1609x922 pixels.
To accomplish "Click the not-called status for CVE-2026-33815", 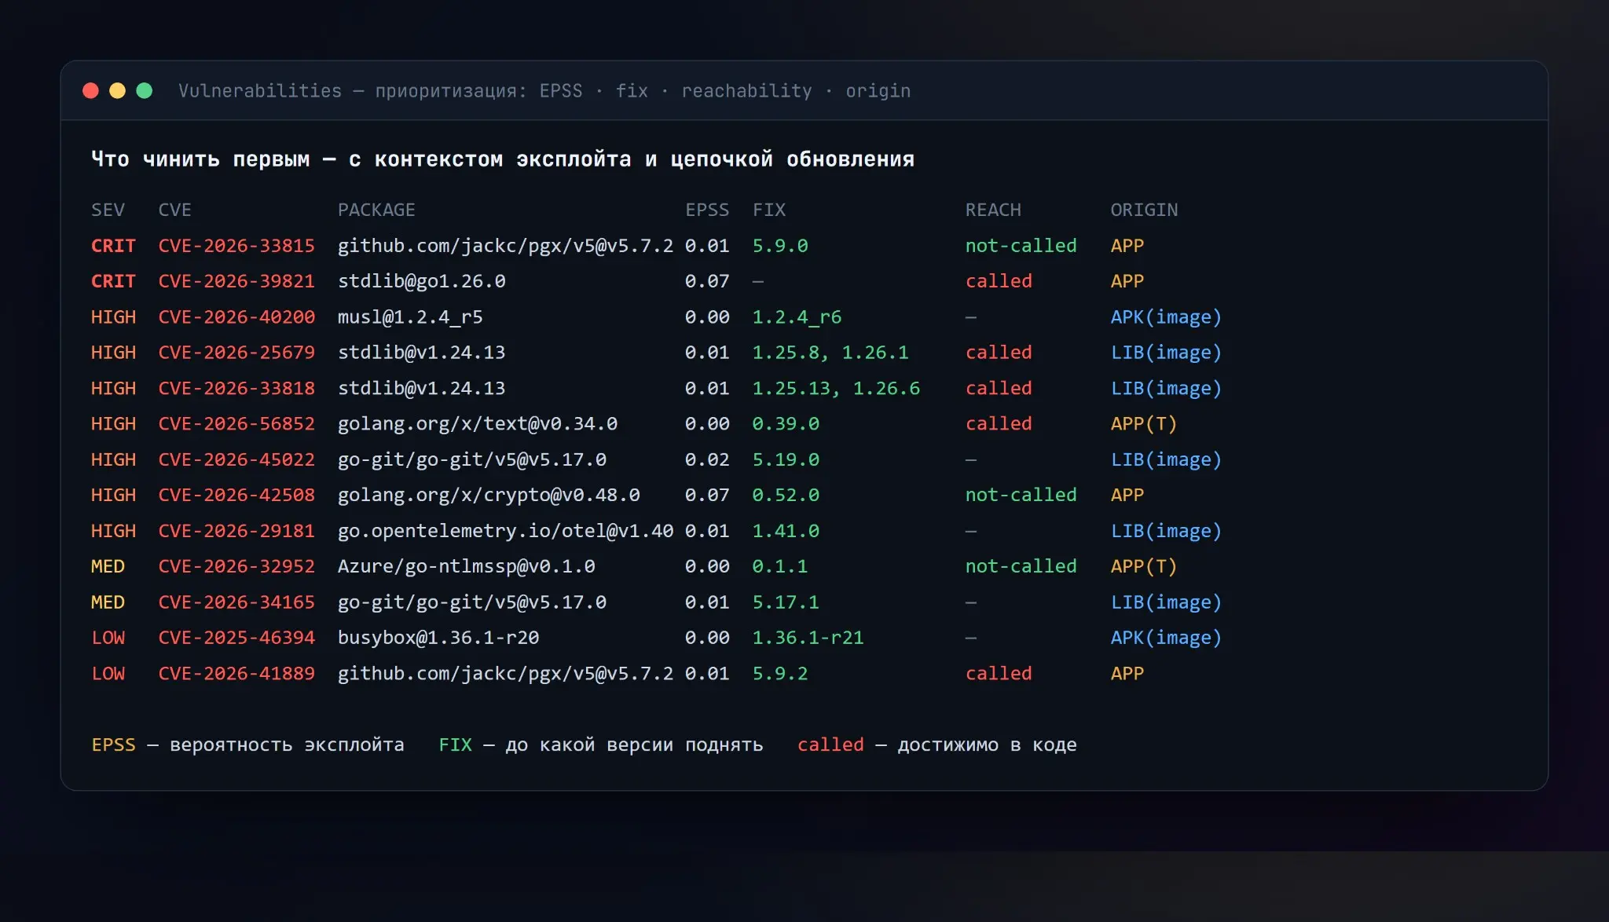I will click(1021, 246).
